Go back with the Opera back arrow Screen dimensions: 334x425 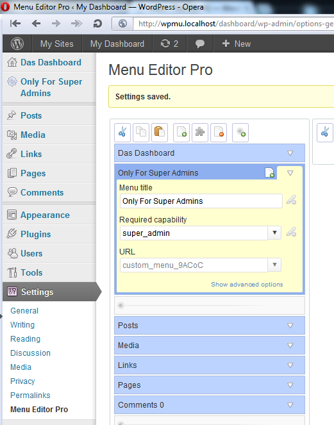click(36, 24)
